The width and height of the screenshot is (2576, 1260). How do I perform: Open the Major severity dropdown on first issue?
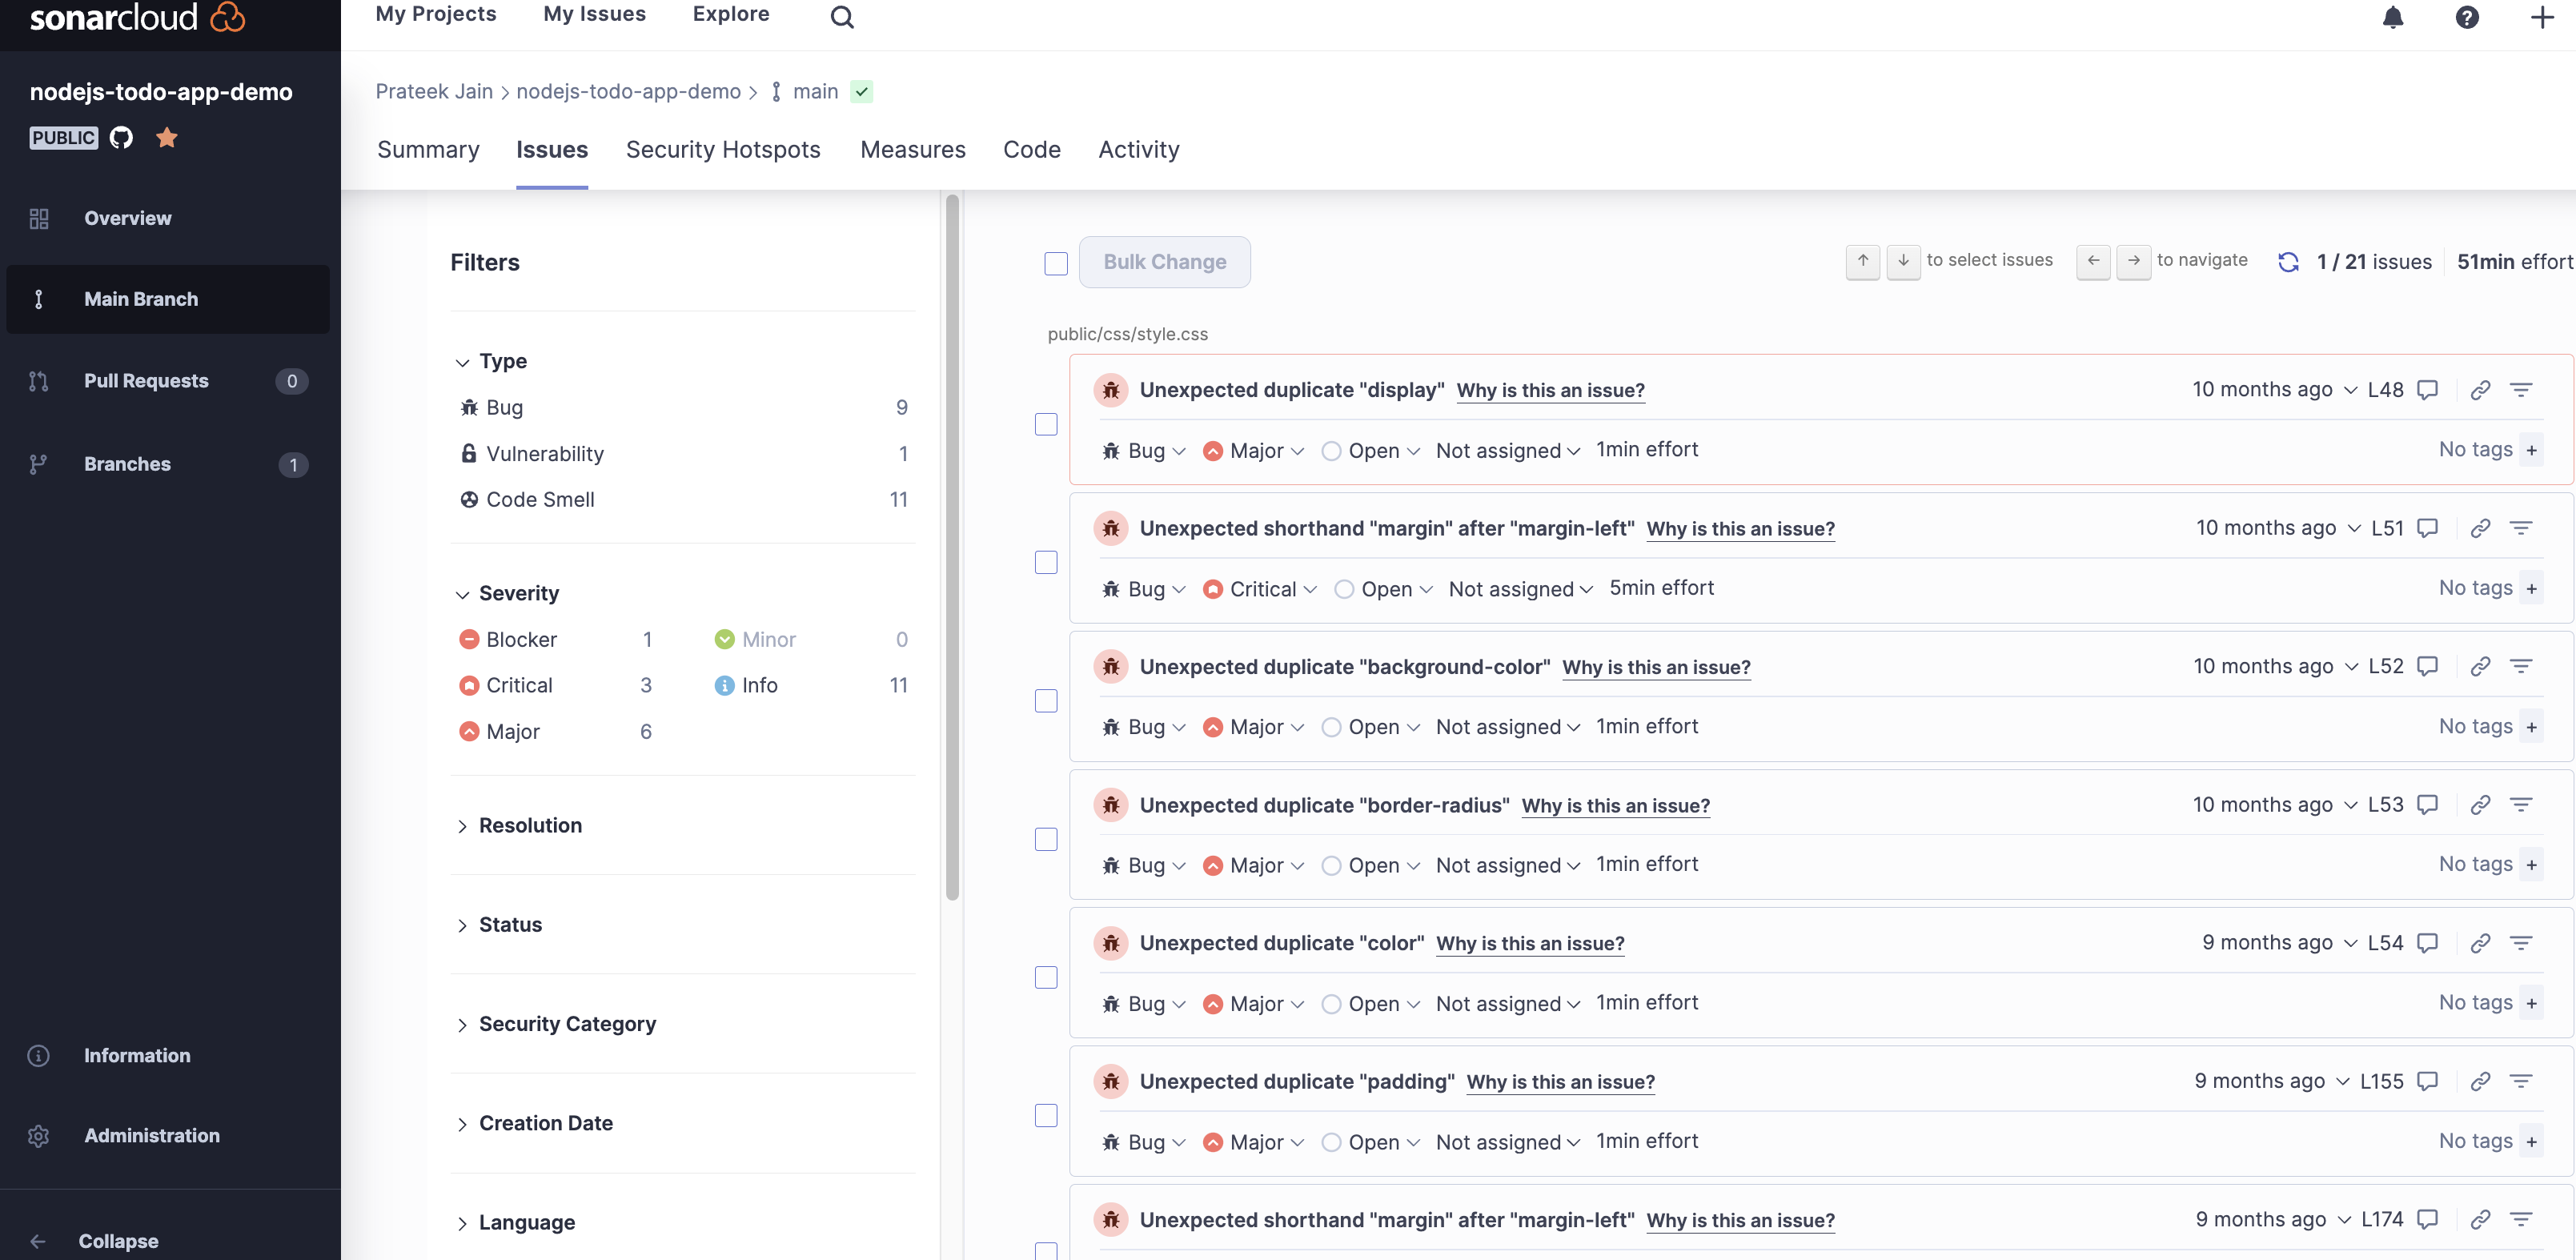1255,451
